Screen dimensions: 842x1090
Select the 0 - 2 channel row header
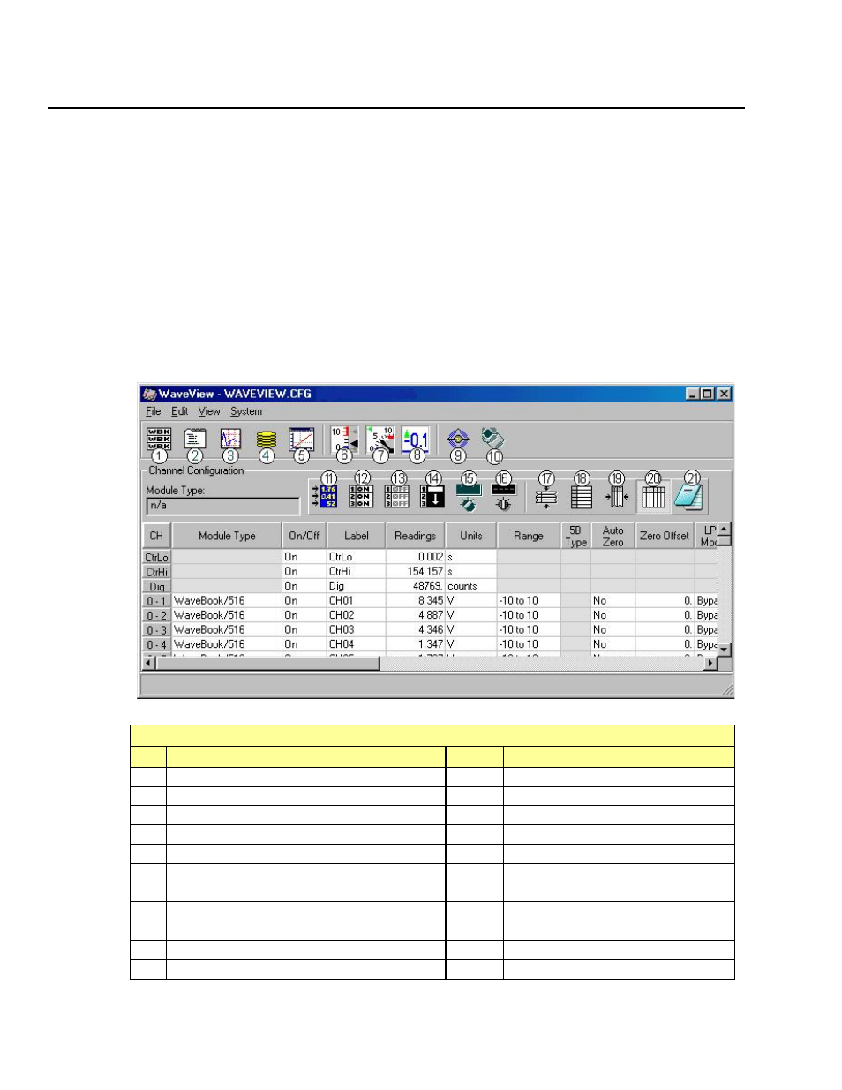[x=157, y=615]
